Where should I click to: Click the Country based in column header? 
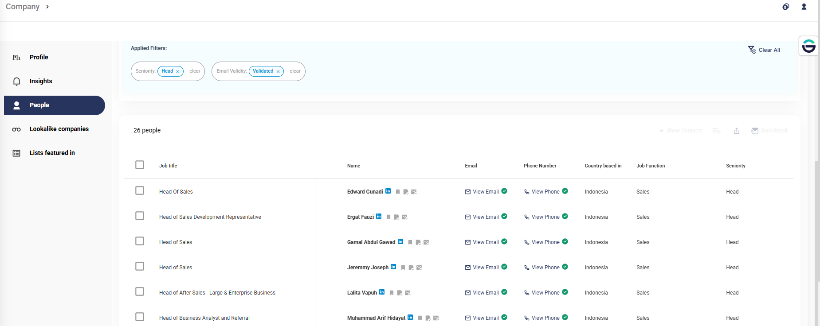(603, 166)
